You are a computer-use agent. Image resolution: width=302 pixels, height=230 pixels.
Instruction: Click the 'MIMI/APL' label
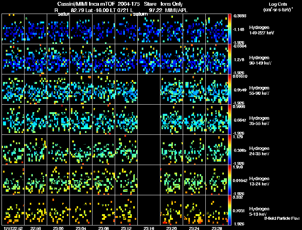176,10
